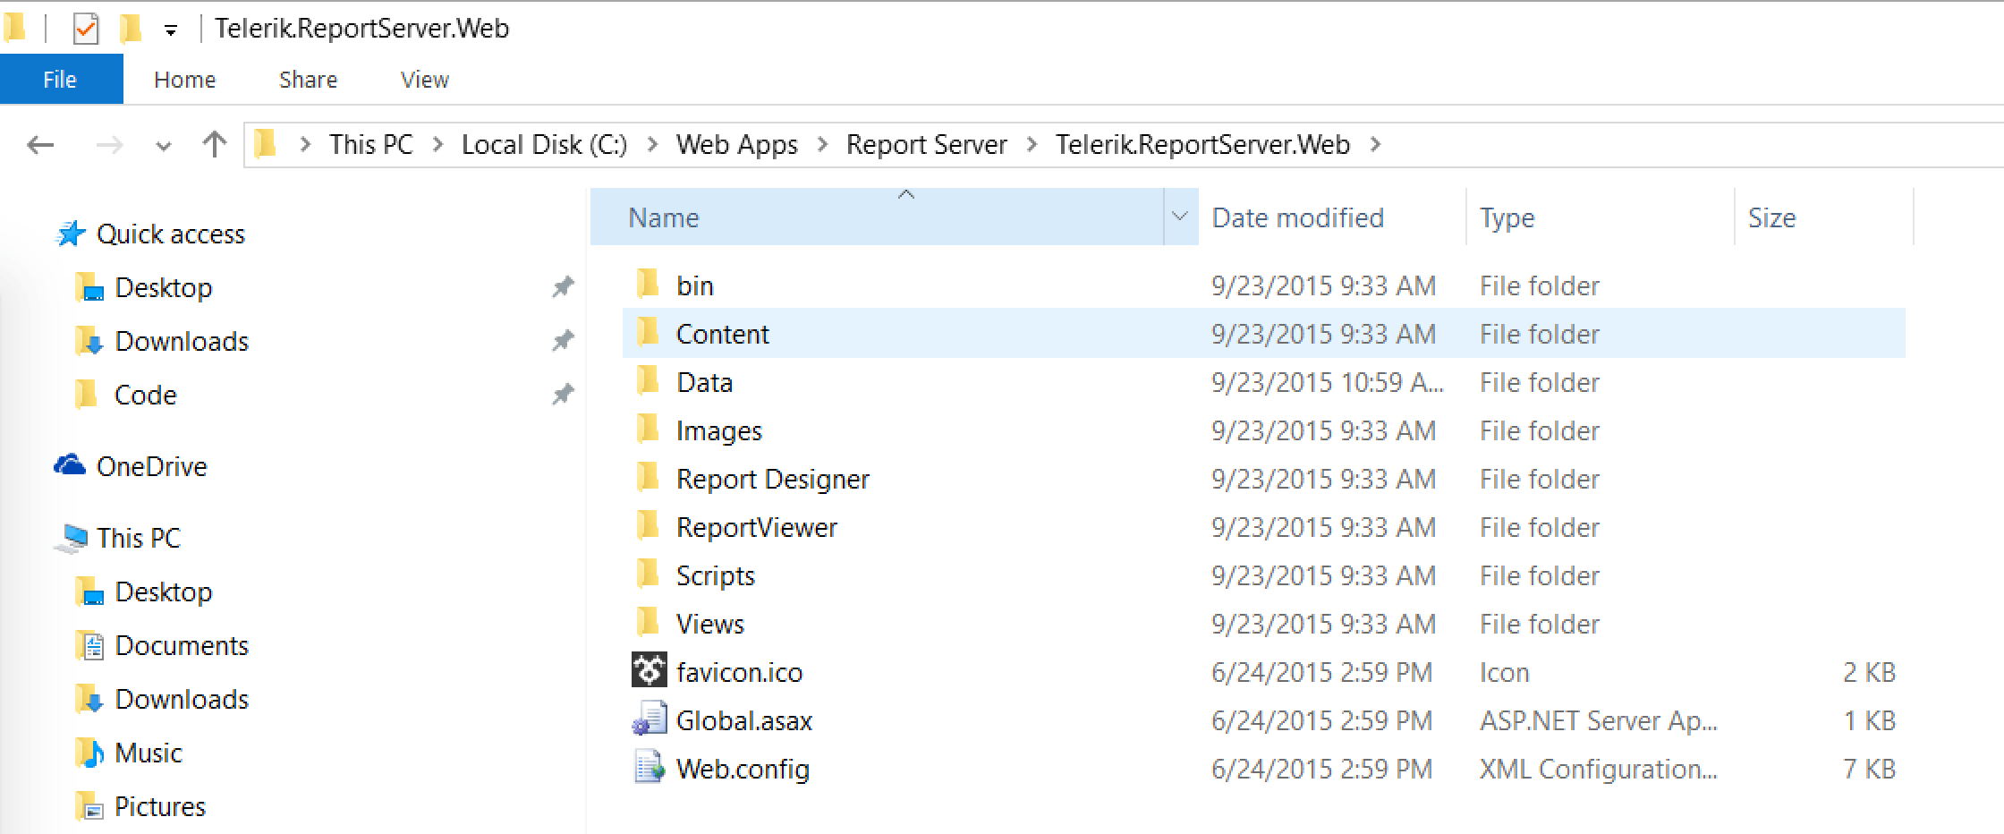Select This PC in navigation pane

click(x=139, y=538)
